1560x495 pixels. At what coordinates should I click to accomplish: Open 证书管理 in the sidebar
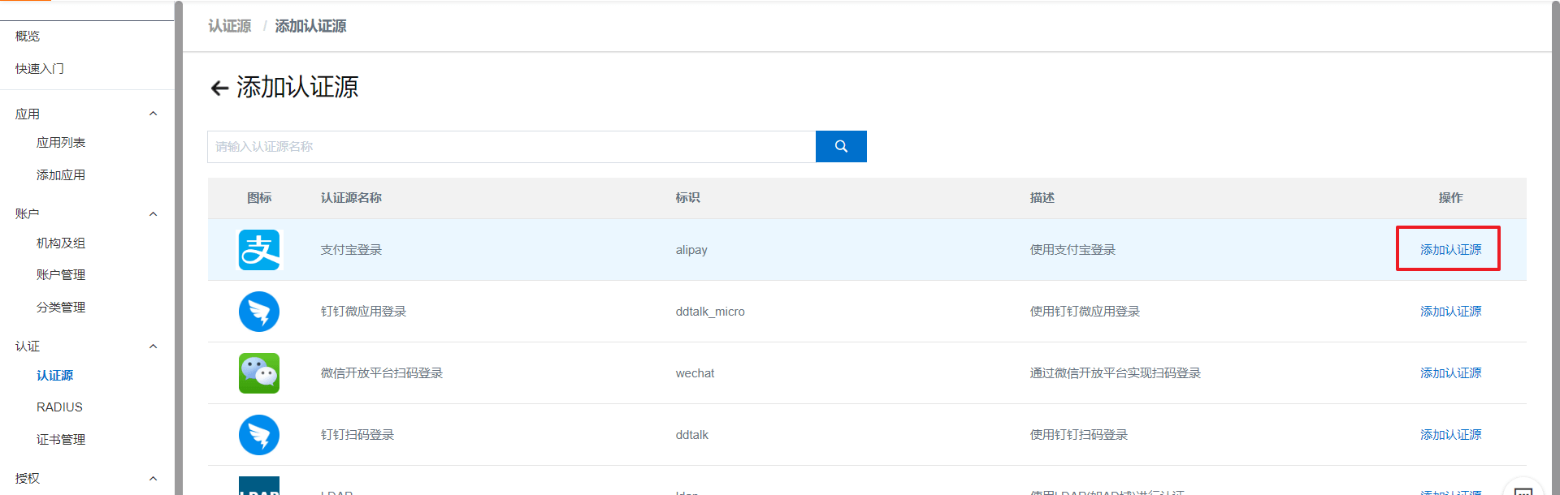[x=61, y=440]
